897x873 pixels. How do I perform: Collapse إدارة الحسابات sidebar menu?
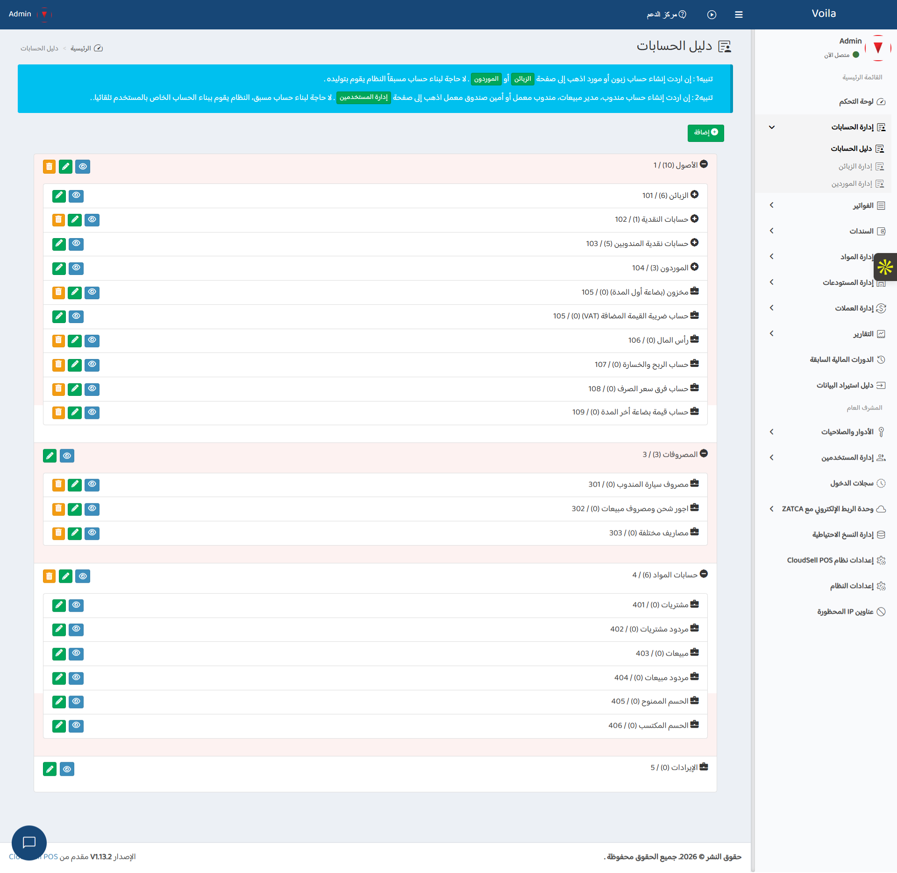[x=823, y=127]
